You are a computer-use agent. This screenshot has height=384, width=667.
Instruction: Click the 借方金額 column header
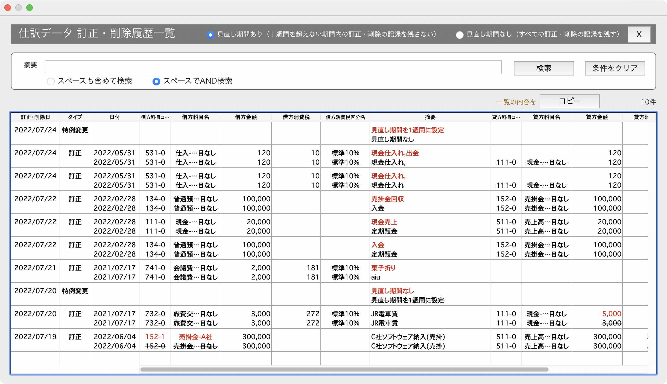pyautogui.click(x=246, y=117)
